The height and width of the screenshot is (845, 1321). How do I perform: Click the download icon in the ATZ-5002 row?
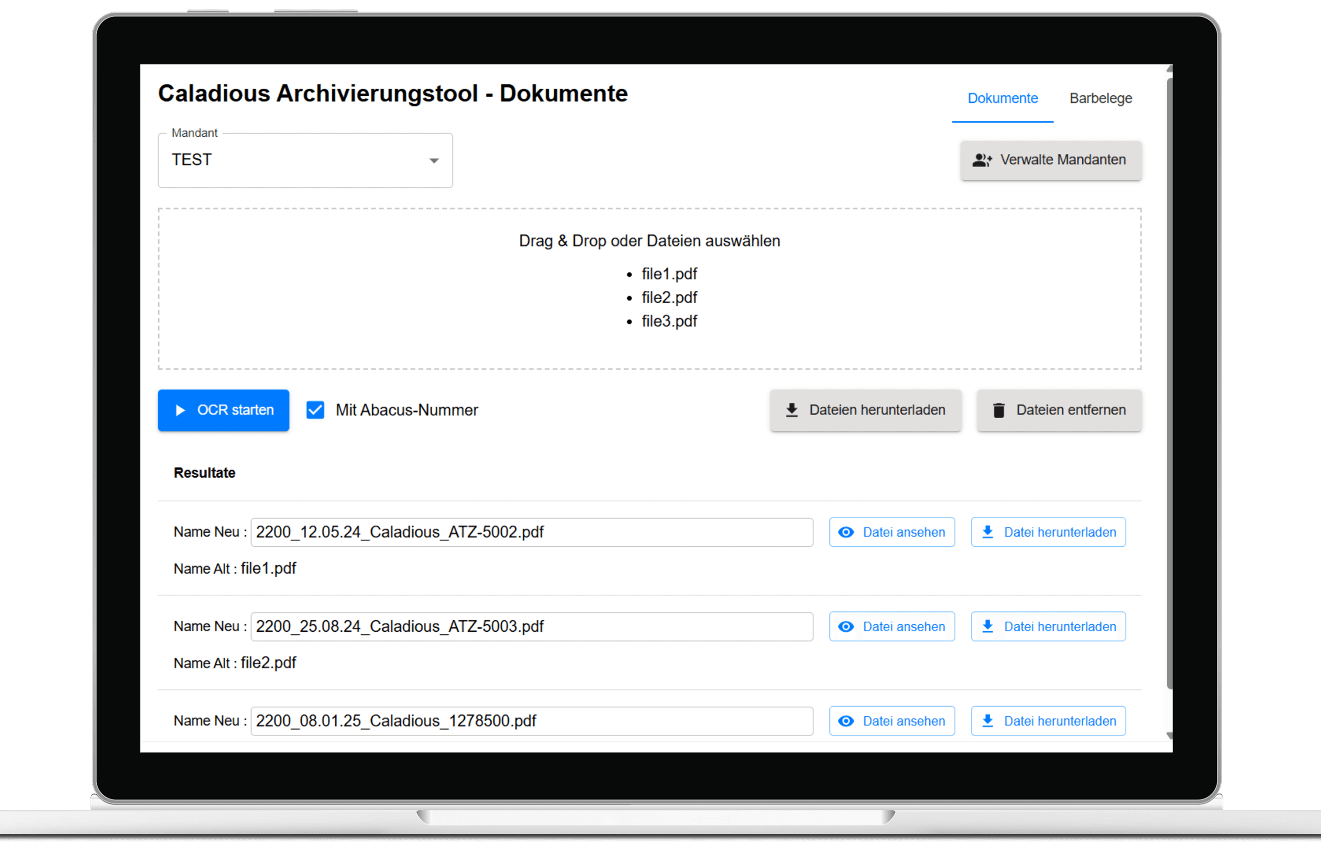click(x=987, y=532)
